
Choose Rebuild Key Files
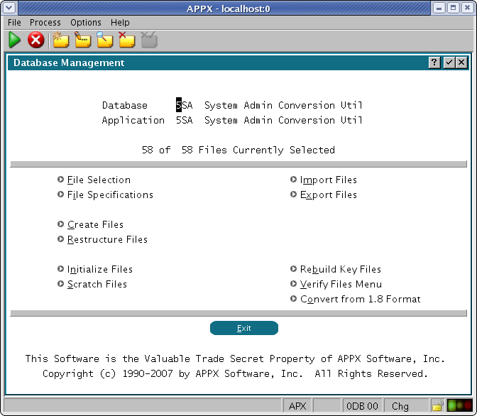pyautogui.click(x=336, y=269)
